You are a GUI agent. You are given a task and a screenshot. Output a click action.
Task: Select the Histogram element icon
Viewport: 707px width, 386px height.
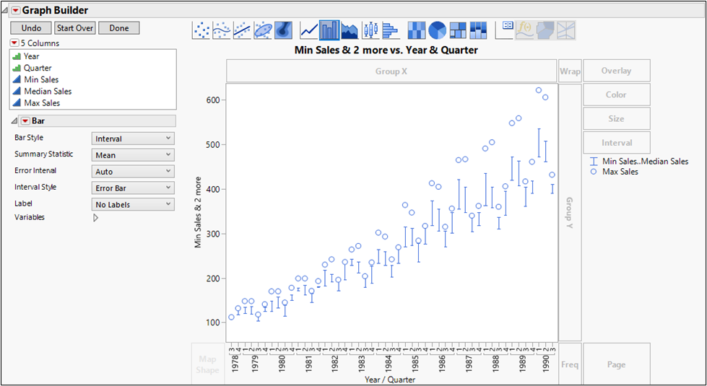coord(392,30)
